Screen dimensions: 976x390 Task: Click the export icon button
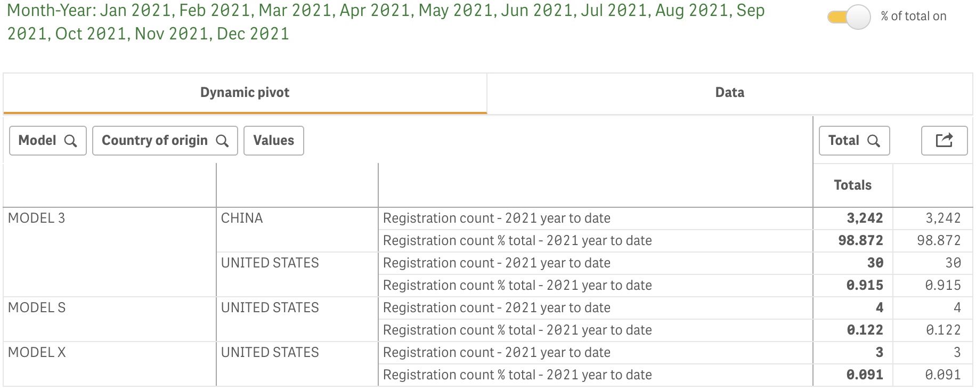coord(944,141)
